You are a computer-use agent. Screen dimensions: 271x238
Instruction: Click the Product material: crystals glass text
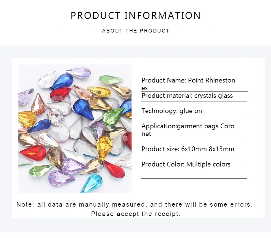point(187,96)
